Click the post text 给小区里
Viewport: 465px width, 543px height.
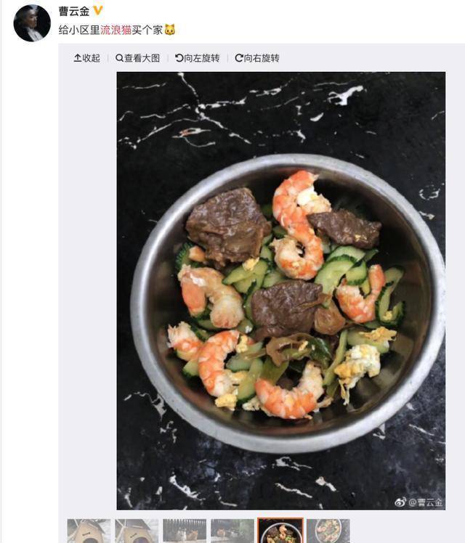[79, 30]
